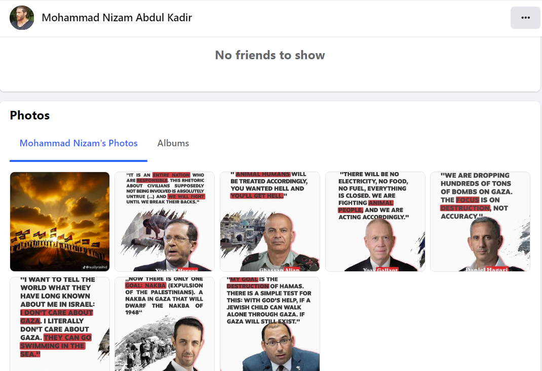Switch to the Albums tab
The height and width of the screenshot is (371, 542).
tap(173, 143)
